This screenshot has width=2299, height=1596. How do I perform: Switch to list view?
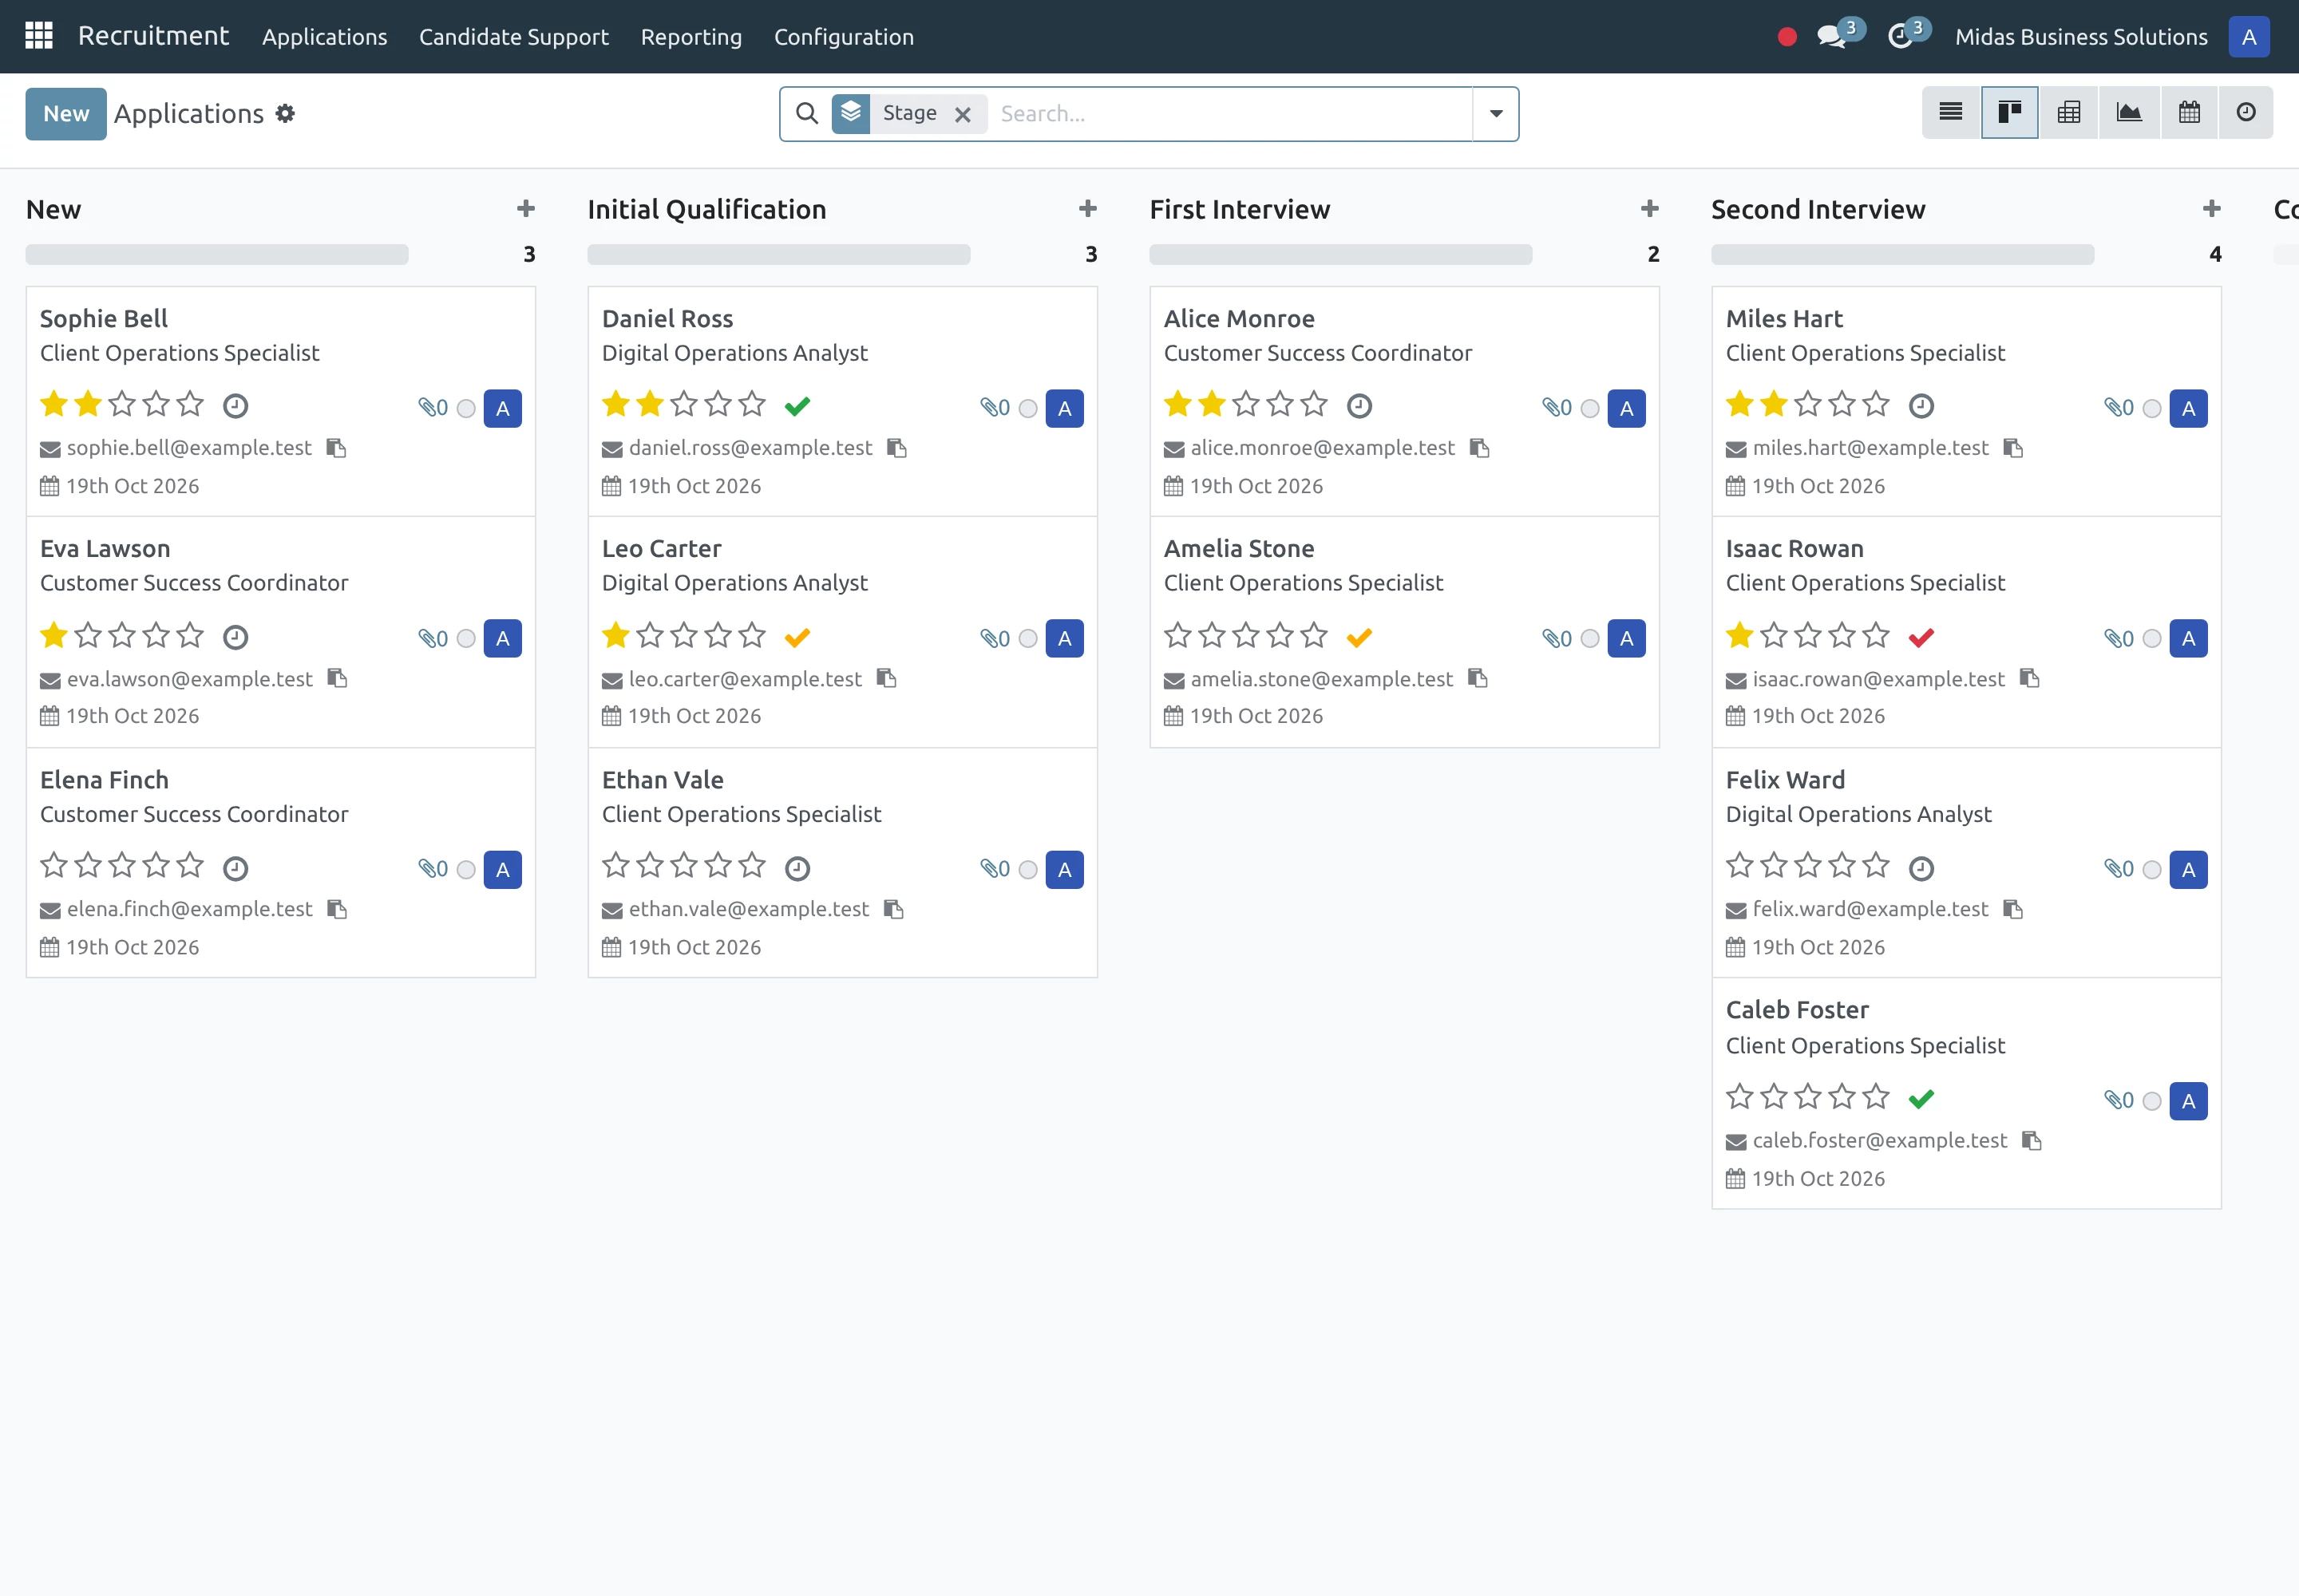coord(1950,112)
